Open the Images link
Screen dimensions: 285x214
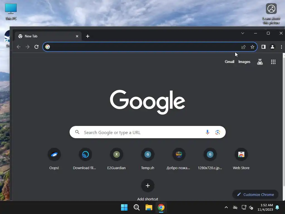244,62
